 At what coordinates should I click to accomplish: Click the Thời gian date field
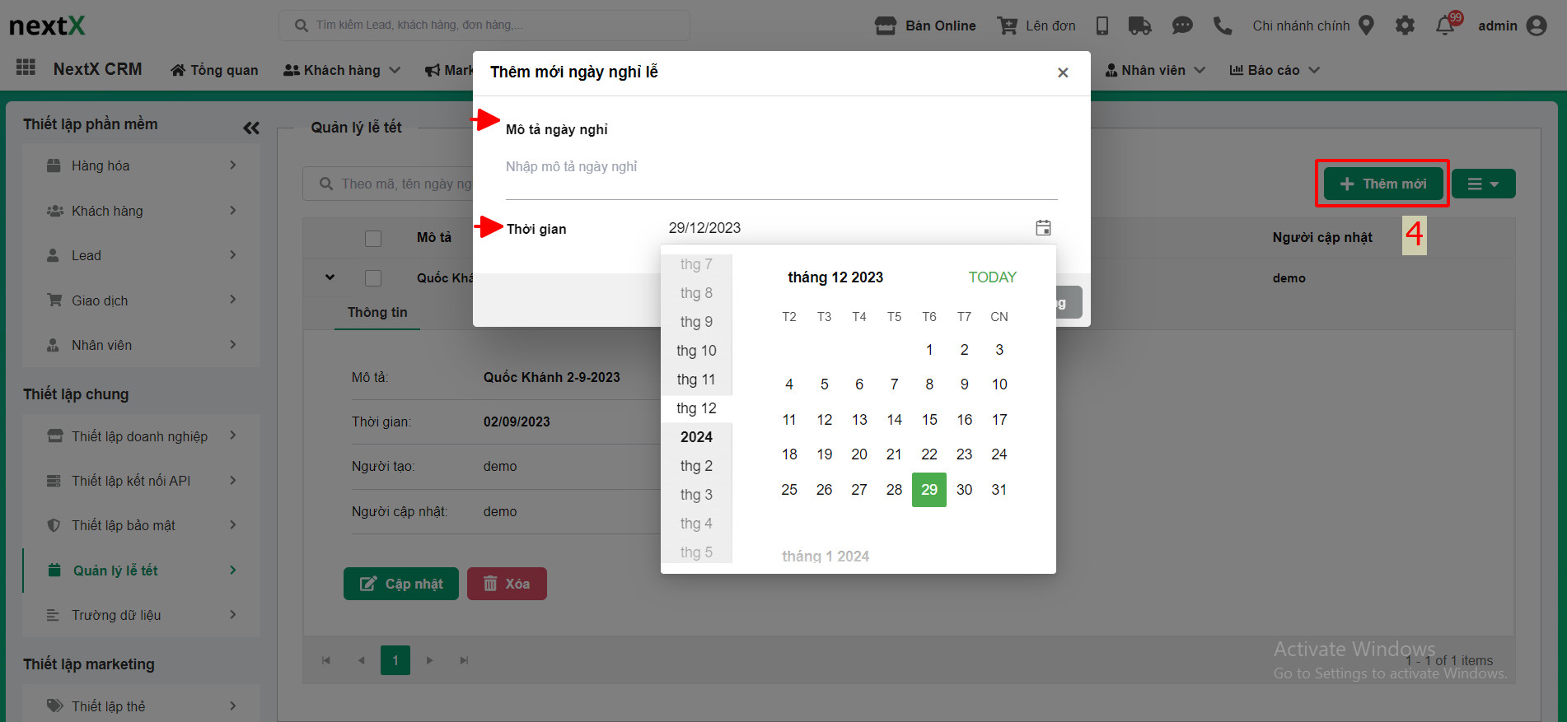coord(849,228)
